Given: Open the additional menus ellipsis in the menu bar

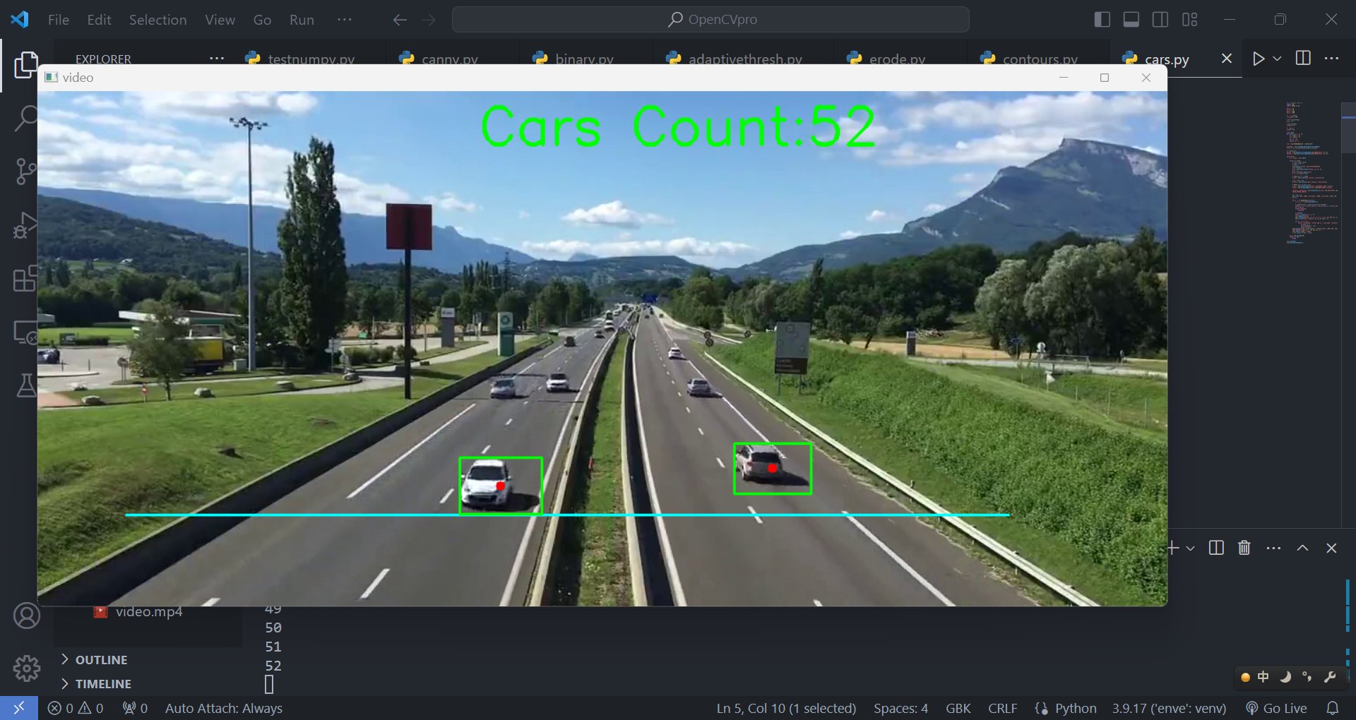Looking at the screenshot, I should point(345,20).
